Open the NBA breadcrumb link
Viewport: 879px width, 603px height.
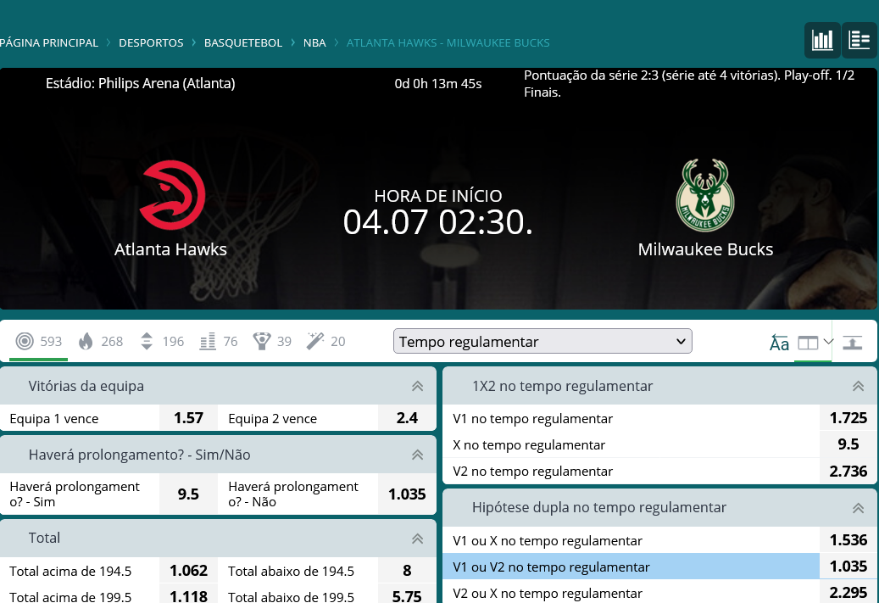click(x=314, y=42)
